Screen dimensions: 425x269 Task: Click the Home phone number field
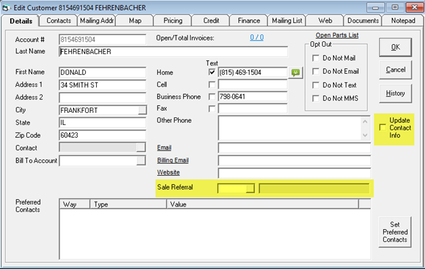pos(252,72)
